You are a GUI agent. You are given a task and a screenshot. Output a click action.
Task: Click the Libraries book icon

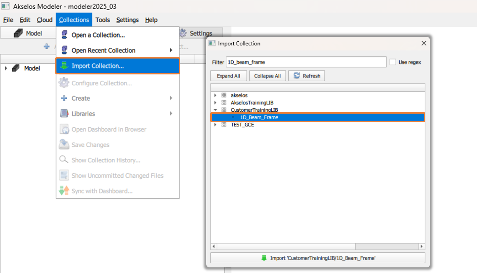[64, 113]
